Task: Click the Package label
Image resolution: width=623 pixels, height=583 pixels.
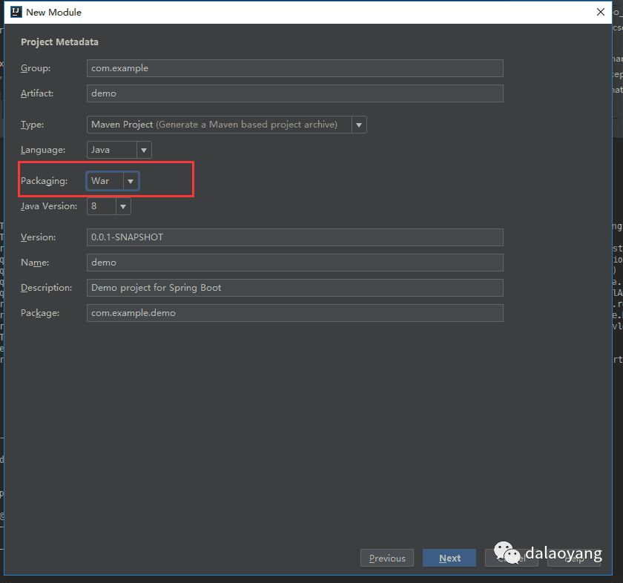Action: tap(40, 313)
